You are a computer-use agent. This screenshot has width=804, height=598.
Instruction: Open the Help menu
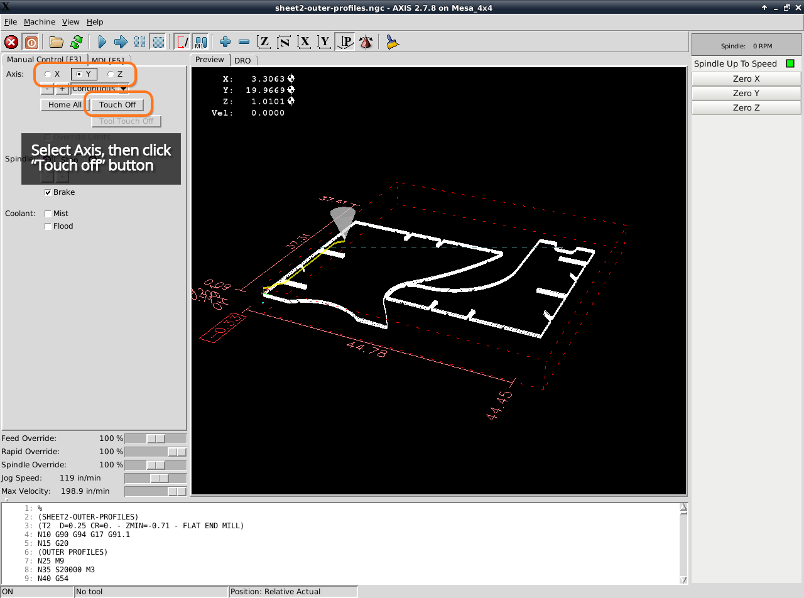pyautogui.click(x=95, y=21)
